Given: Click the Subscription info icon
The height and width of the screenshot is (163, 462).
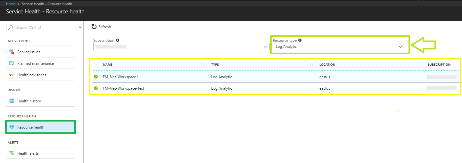Looking at the screenshot, I should click(118, 41).
